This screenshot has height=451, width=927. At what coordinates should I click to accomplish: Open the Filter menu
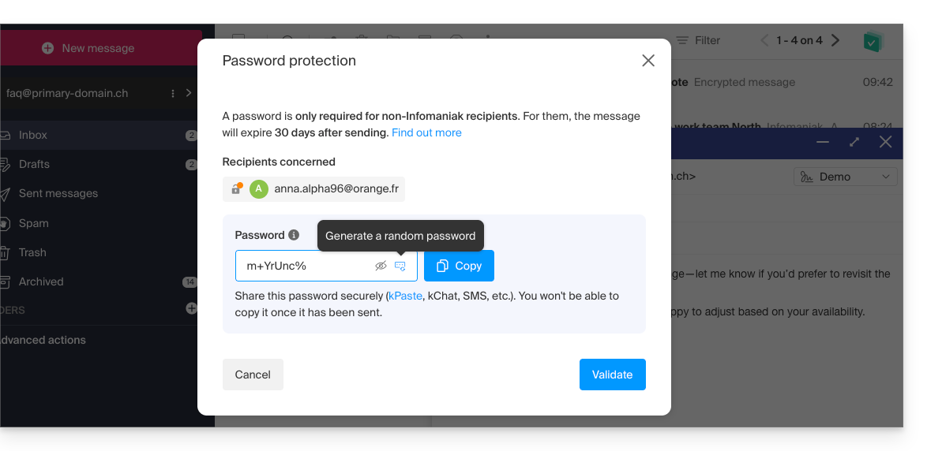point(699,40)
